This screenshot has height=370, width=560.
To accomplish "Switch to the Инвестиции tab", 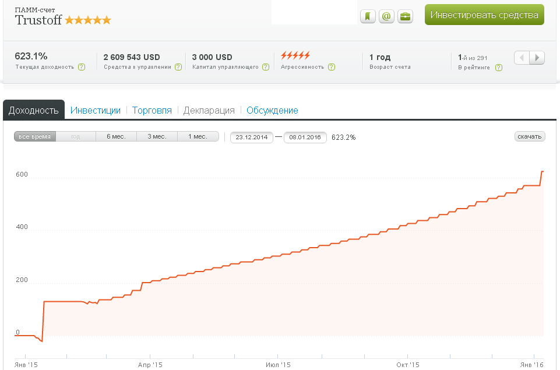I will [x=96, y=110].
